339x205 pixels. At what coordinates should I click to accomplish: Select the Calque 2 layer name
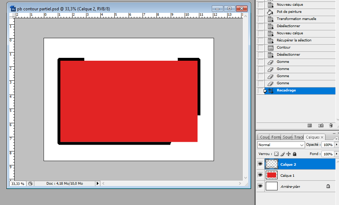288,165
